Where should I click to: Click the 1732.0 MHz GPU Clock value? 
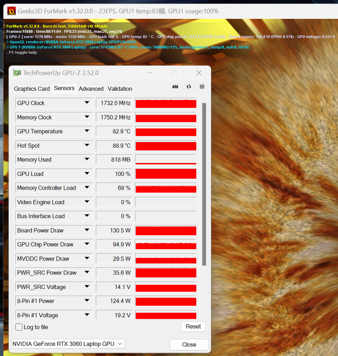click(x=114, y=103)
